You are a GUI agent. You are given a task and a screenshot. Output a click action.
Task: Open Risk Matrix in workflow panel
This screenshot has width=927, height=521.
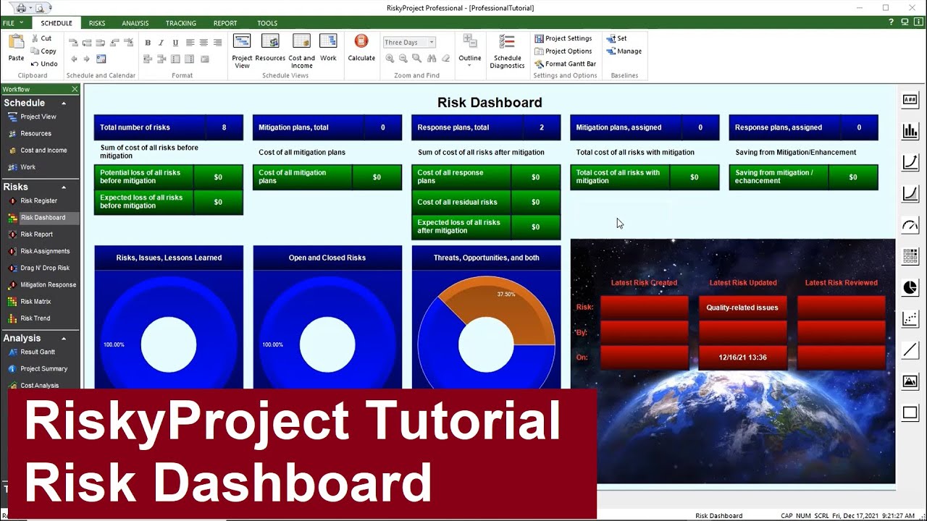pyautogui.click(x=35, y=301)
